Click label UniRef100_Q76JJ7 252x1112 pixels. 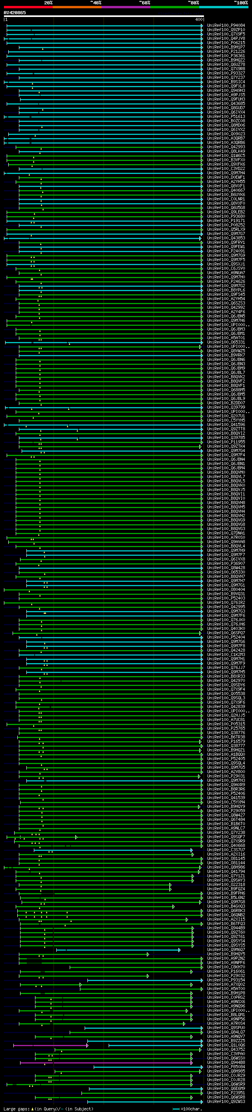pos(226,667)
